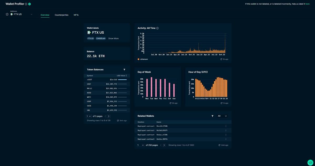Viewport: 315px width, 166px height.
Task: Toggle the ethereum legend series
Action: [x=143, y=59]
